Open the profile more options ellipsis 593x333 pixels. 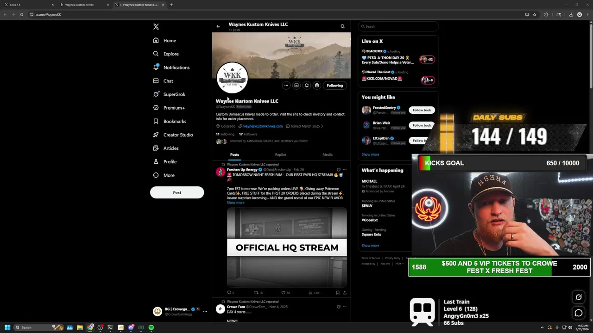click(286, 86)
